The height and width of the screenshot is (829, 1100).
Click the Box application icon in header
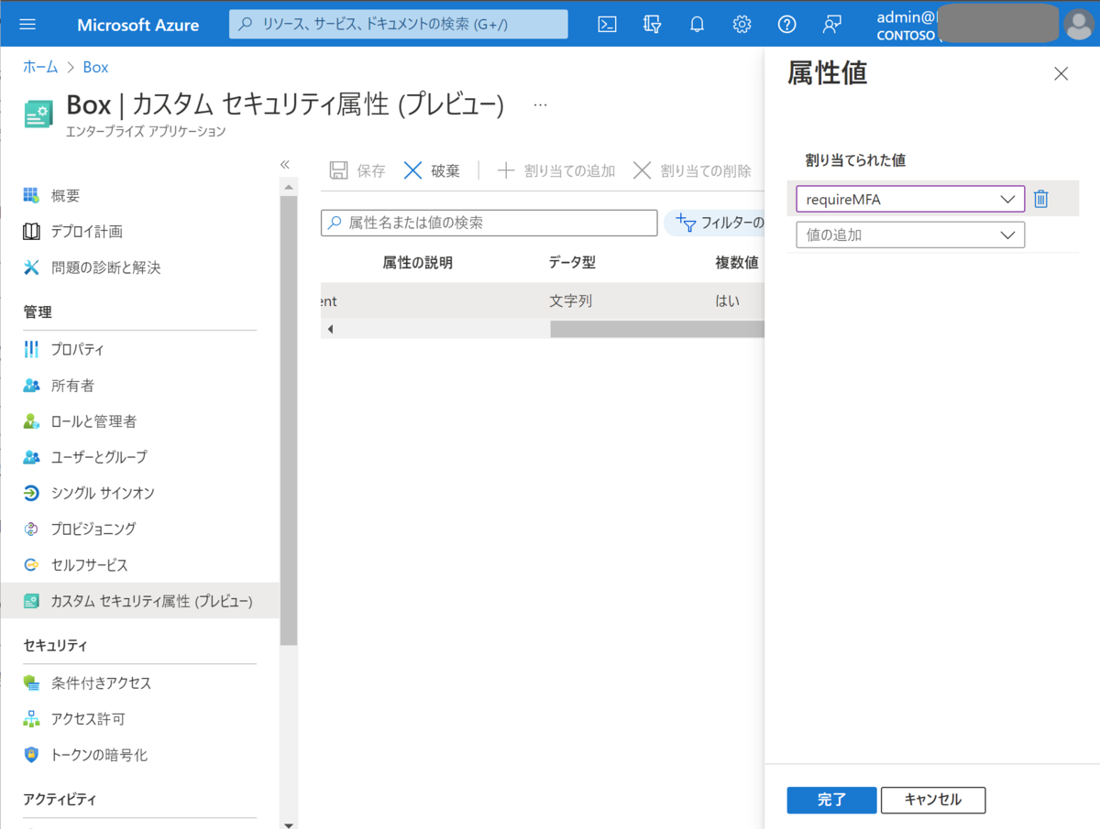point(38,114)
